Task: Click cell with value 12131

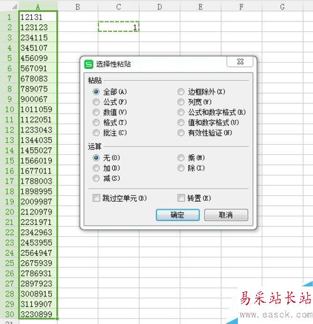Action: coord(38,17)
